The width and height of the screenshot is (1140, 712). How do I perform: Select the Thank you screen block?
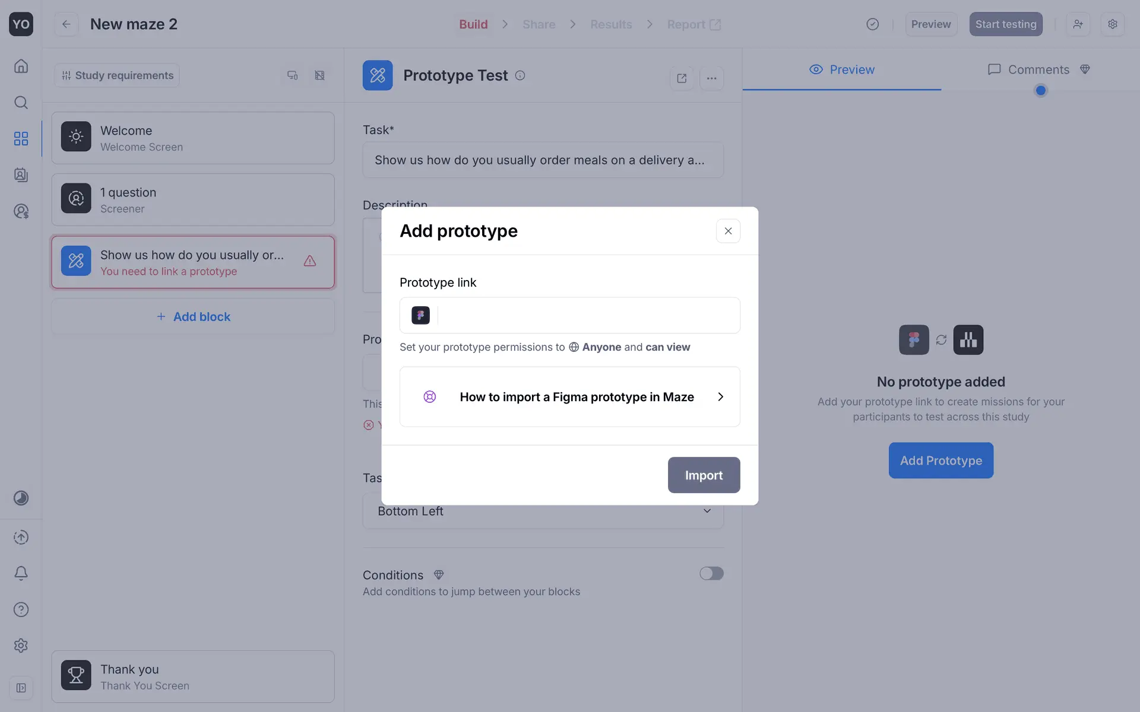[x=193, y=676]
